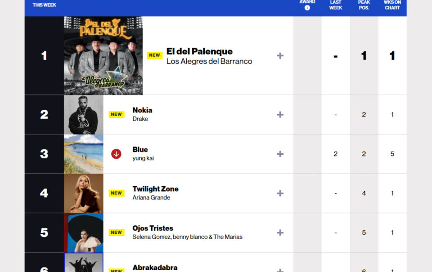Click the red down-arrow icon beside Blue
432x272 pixels.
116,154
